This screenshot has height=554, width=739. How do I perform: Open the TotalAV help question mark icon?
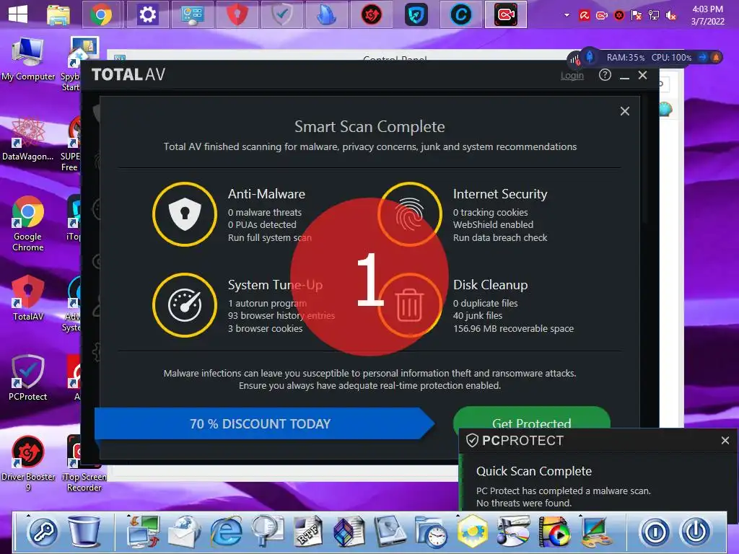pos(605,75)
